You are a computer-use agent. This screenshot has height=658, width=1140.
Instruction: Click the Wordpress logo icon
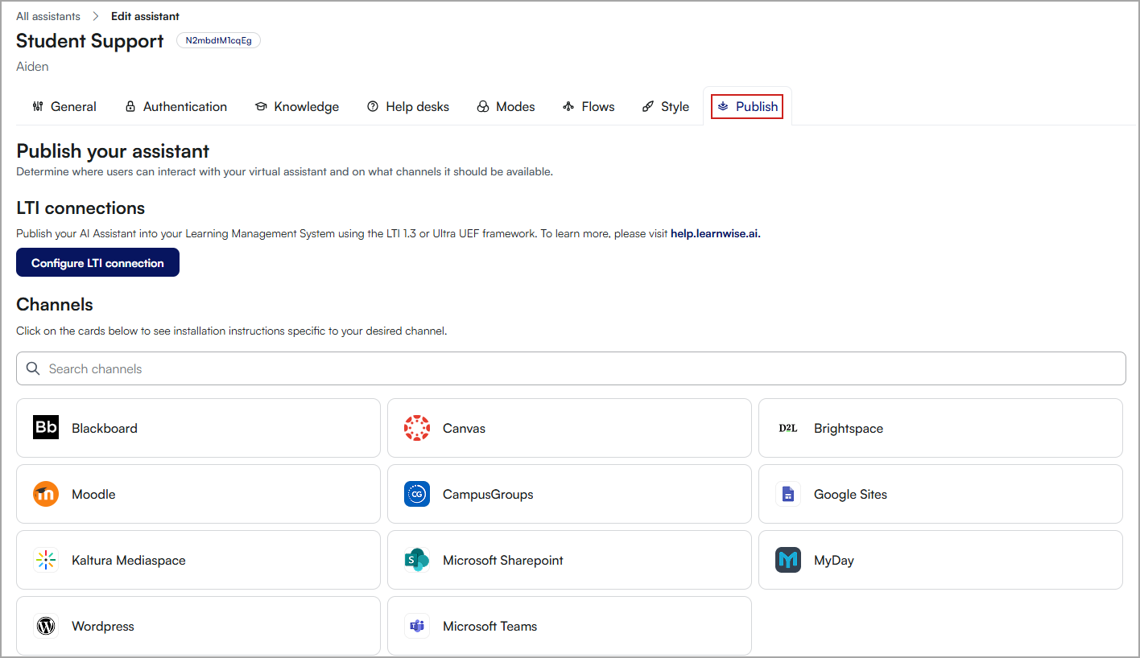tap(46, 626)
